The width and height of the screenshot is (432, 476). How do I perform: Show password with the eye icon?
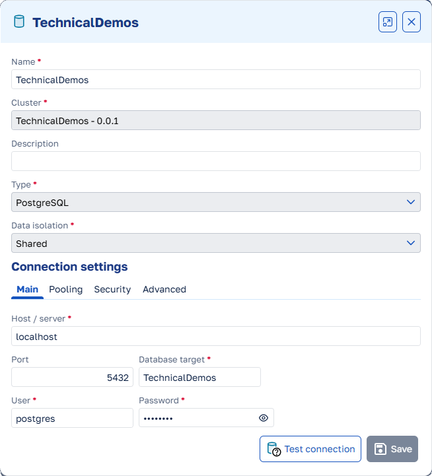point(264,418)
